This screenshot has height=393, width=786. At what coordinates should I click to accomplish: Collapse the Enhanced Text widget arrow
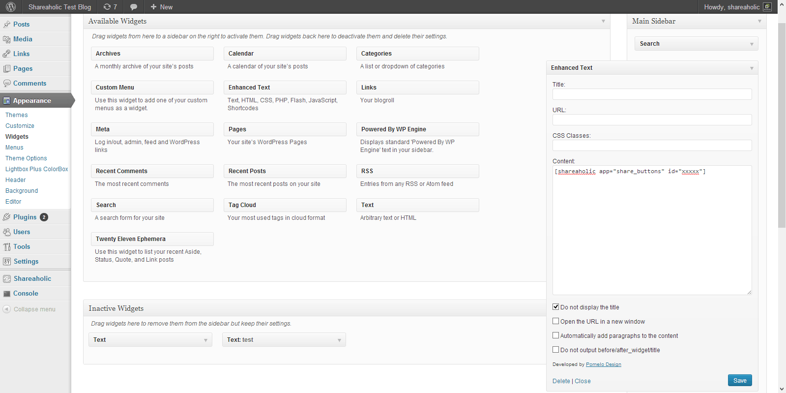pyautogui.click(x=752, y=68)
